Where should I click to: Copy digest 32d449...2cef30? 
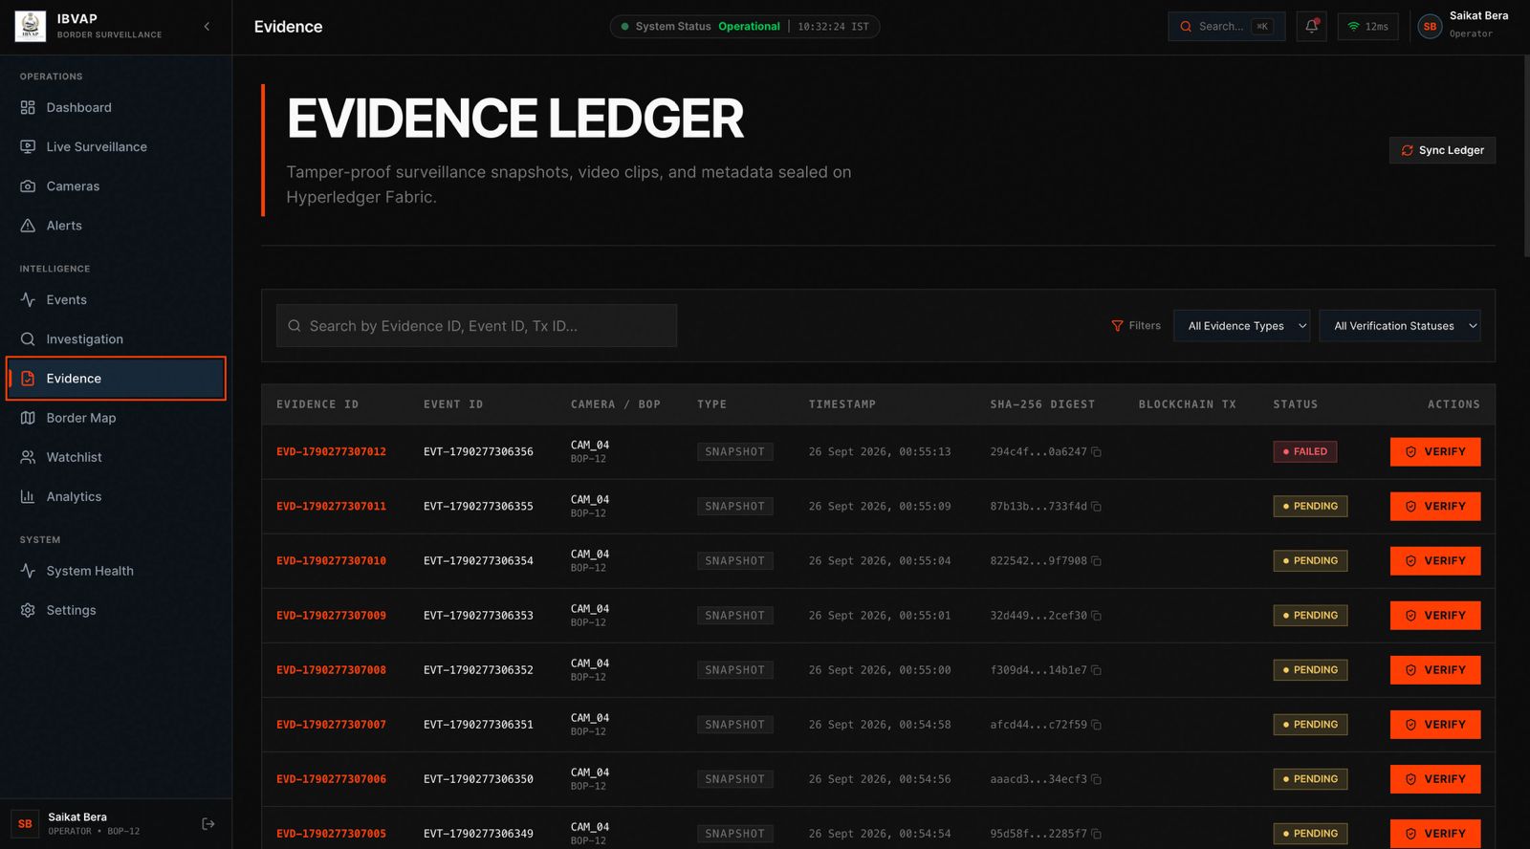pyautogui.click(x=1097, y=616)
